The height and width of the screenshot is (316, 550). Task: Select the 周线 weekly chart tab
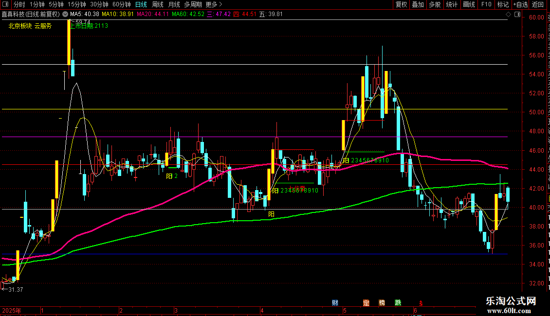click(x=158, y=4)
